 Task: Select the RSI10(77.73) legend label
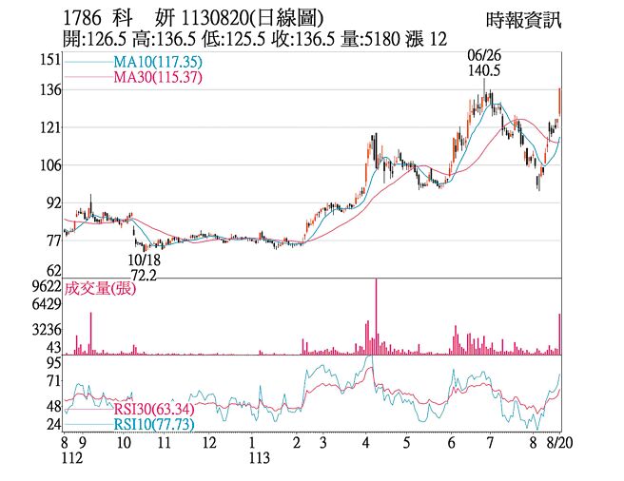pyautogui.click(x=152, y=424)
